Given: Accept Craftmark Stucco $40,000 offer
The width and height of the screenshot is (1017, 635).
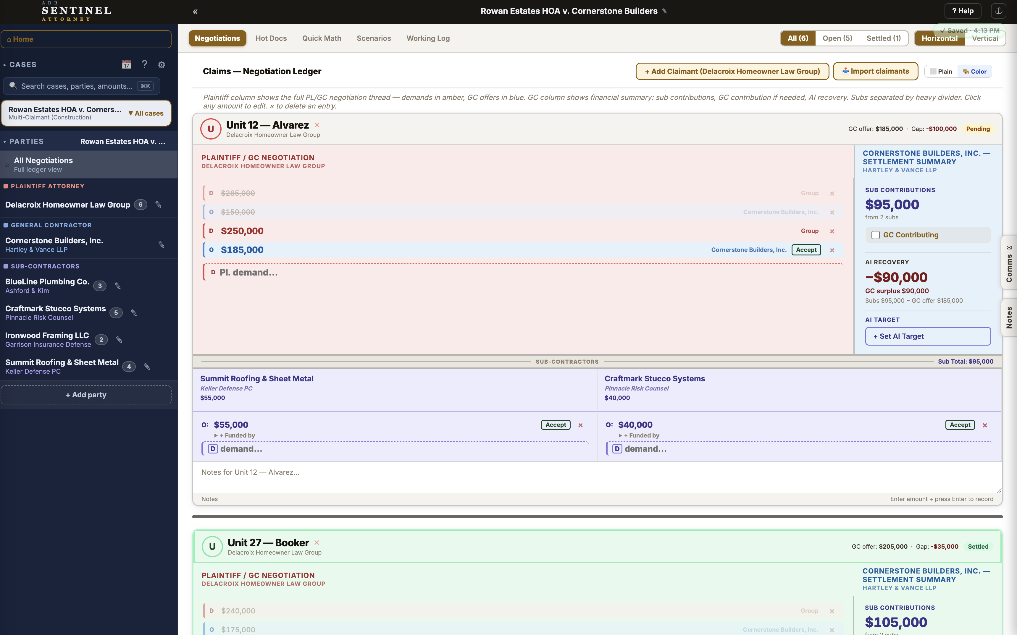Looking at the screenshot, I should click(960, 425).
